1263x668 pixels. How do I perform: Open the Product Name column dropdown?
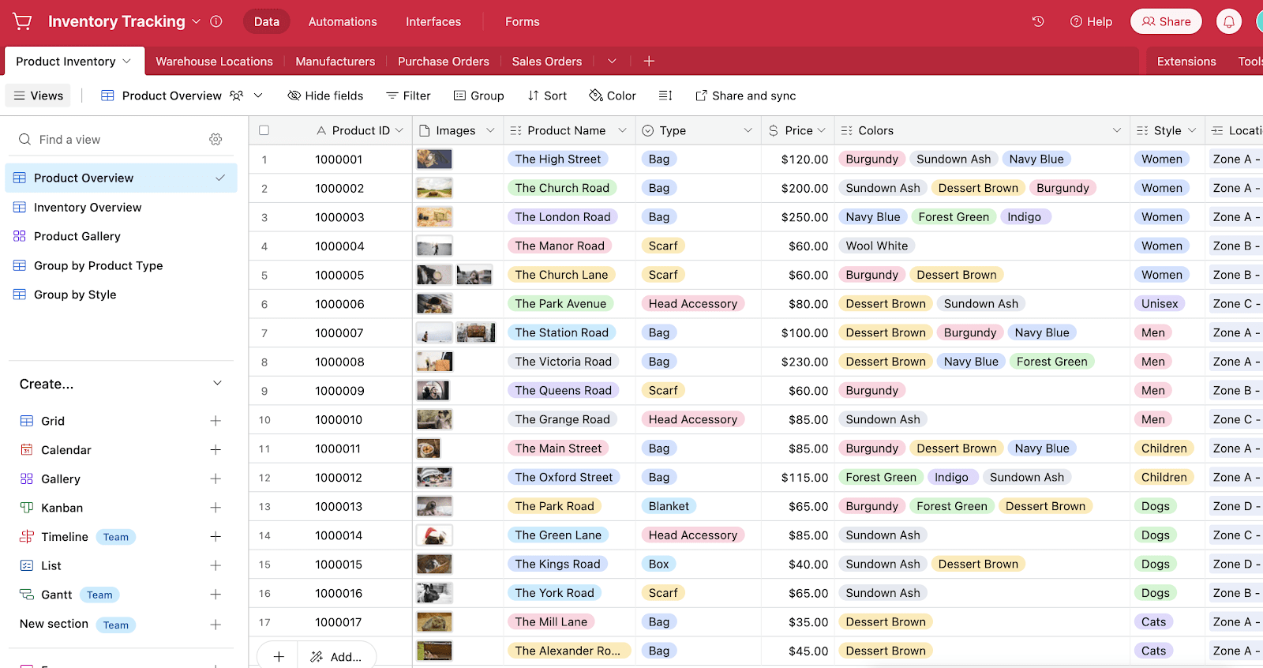click(622, 130)
